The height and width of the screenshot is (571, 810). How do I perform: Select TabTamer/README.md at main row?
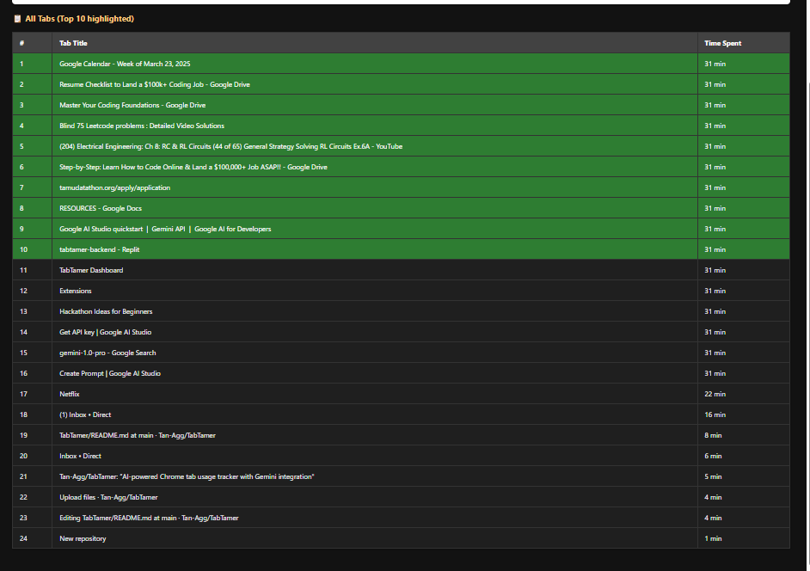tap(401, 436)
